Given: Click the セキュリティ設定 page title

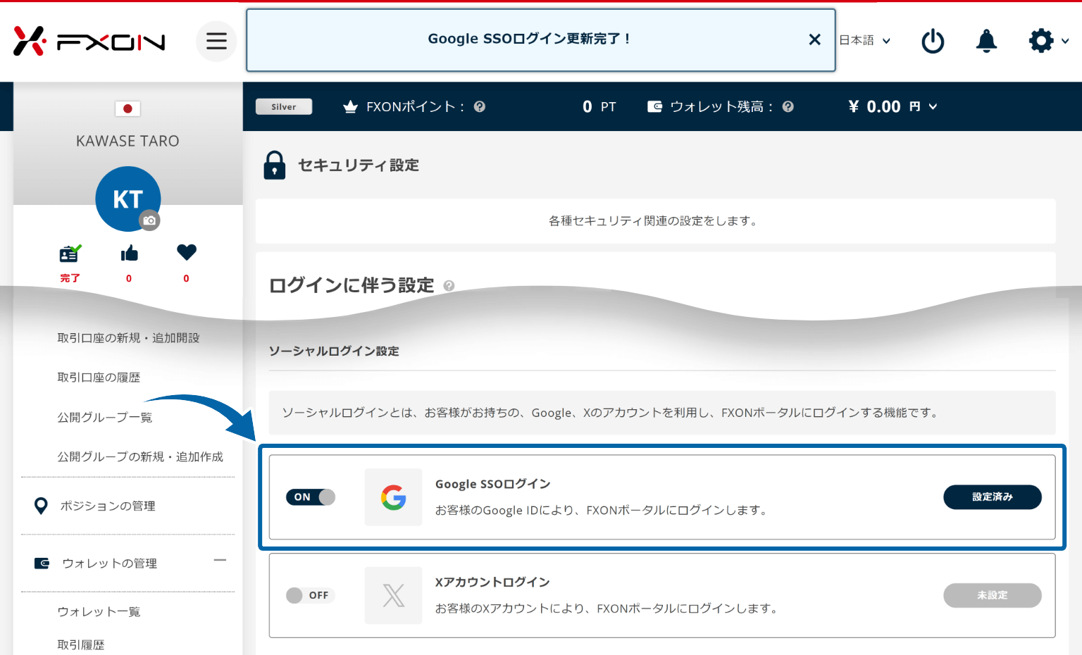Looking at the screenshot, I should coord(359,165).
